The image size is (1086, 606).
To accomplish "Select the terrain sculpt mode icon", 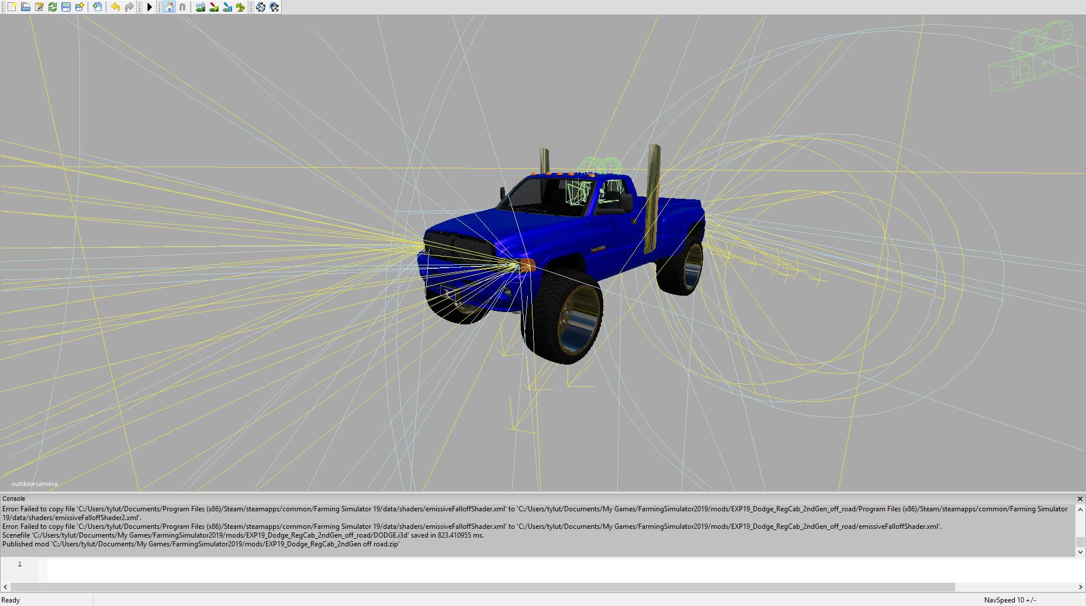I will pos(200,7).
